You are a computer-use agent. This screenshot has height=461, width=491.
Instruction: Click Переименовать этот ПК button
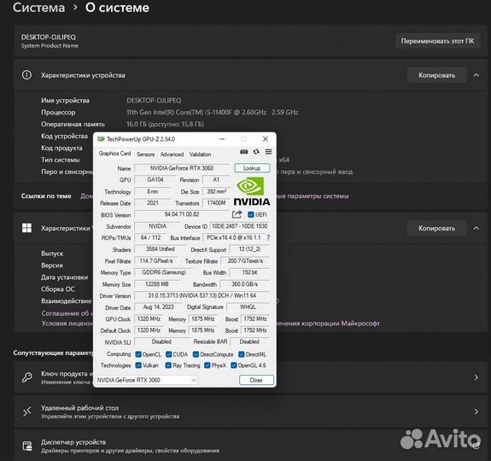437,41
